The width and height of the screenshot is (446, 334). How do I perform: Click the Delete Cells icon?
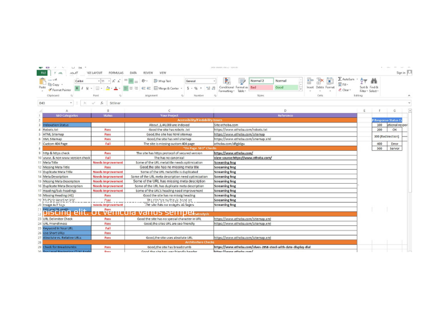(321, 81)
